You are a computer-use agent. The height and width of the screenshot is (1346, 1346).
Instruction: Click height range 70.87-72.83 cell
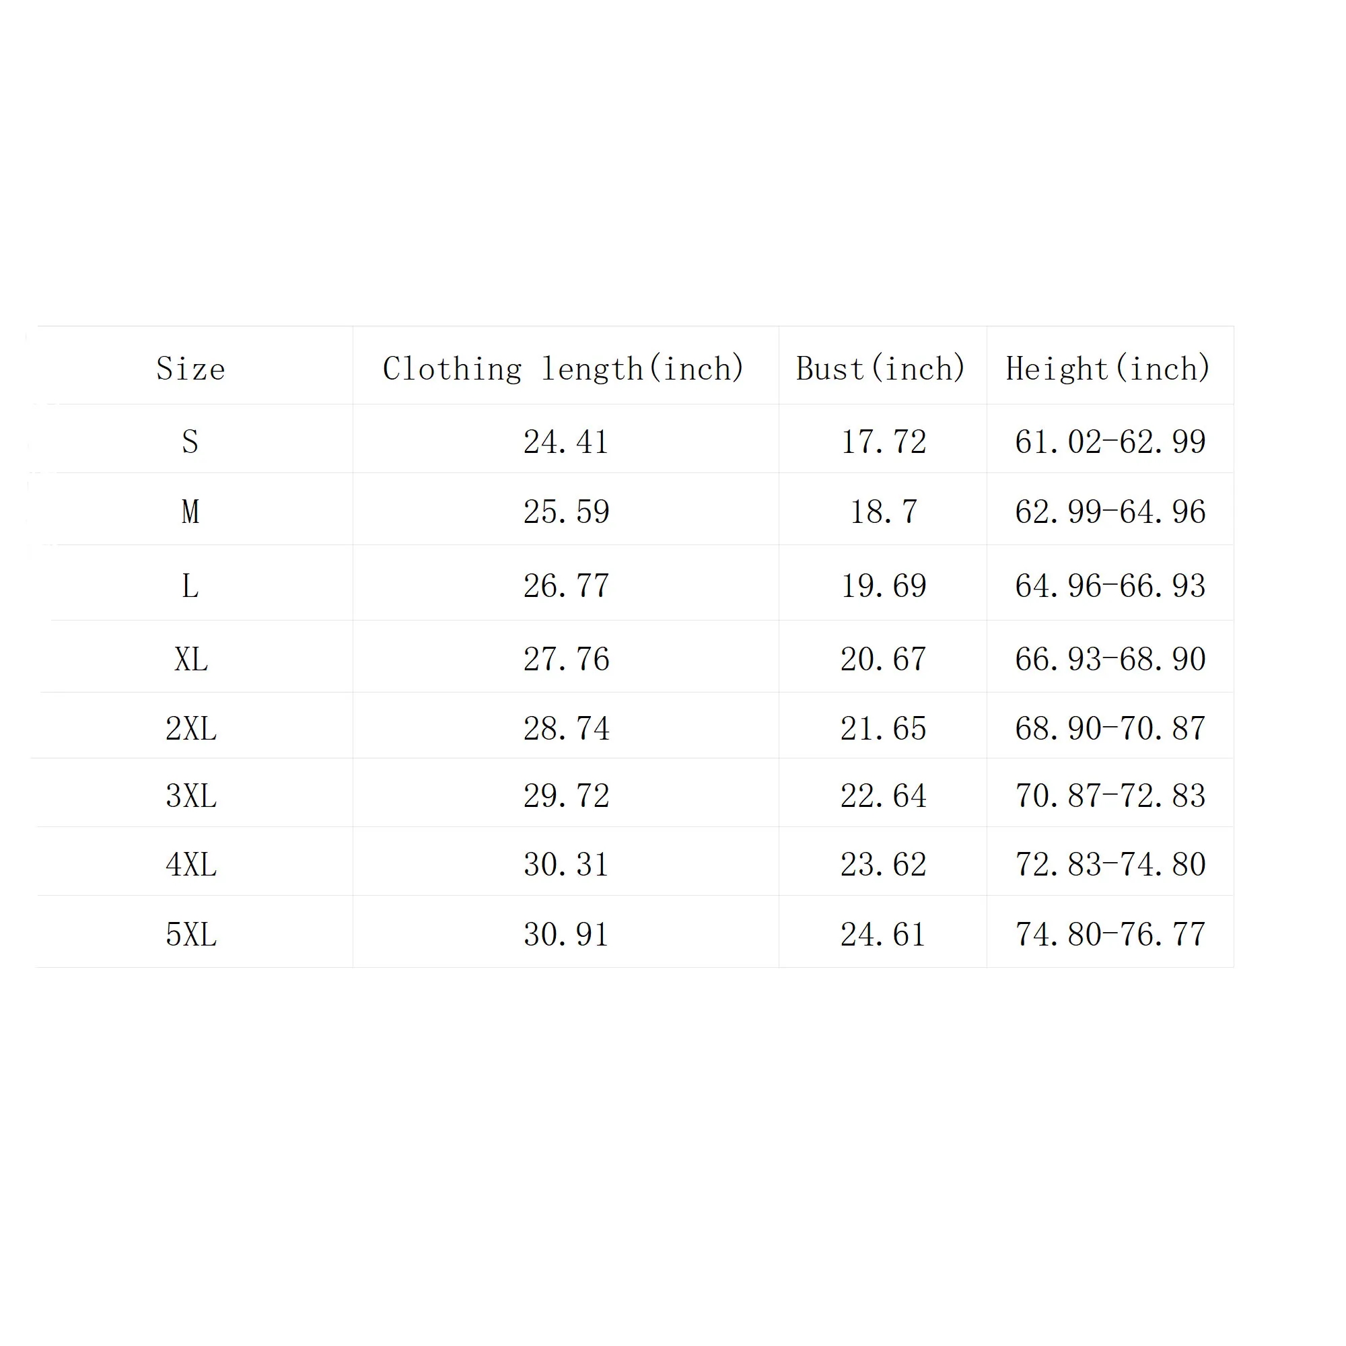(1110, 795)
